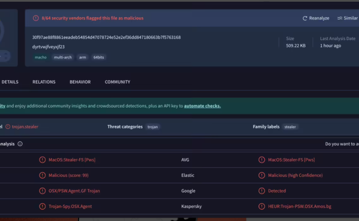Follow the automate checks link
Image resolution: width=359 pixels, height=221 pixels.
pyautogui.click(x=202, y=106)
